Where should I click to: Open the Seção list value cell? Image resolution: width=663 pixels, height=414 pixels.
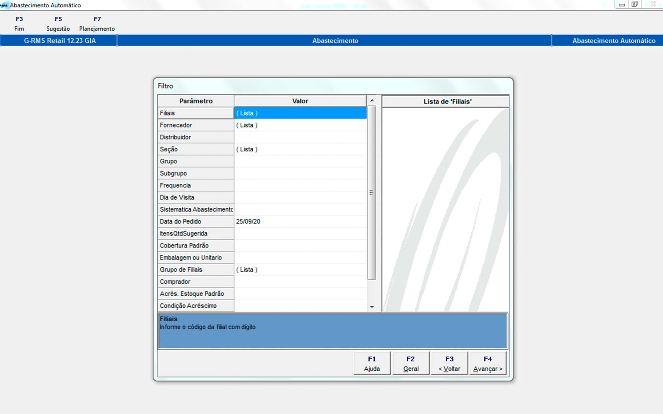click(300, 149)
